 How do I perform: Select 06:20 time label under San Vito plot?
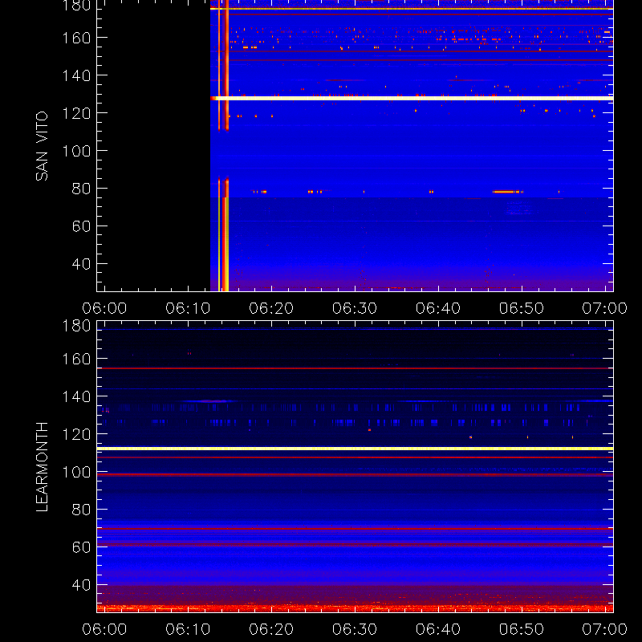click(271, 308)
